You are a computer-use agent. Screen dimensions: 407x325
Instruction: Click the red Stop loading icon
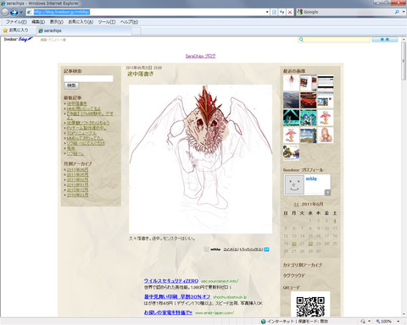290,12
